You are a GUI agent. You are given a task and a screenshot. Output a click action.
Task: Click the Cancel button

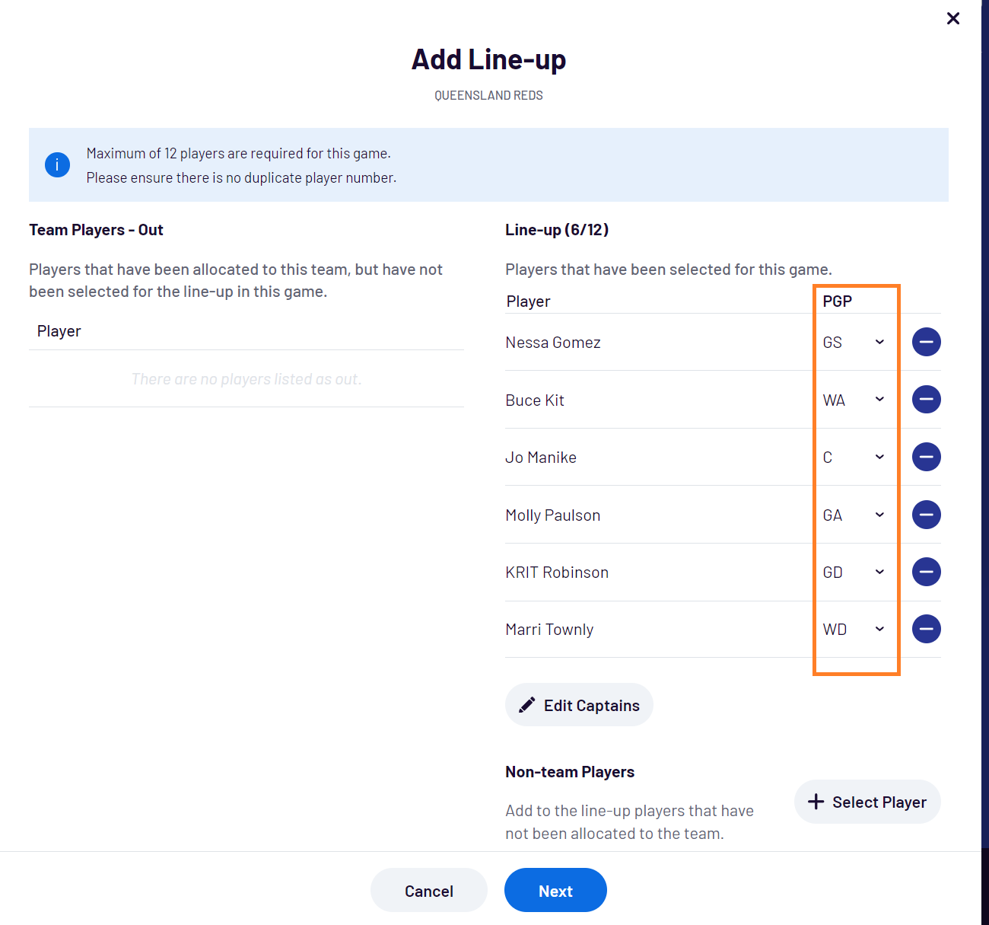click(x=428, y=890)
